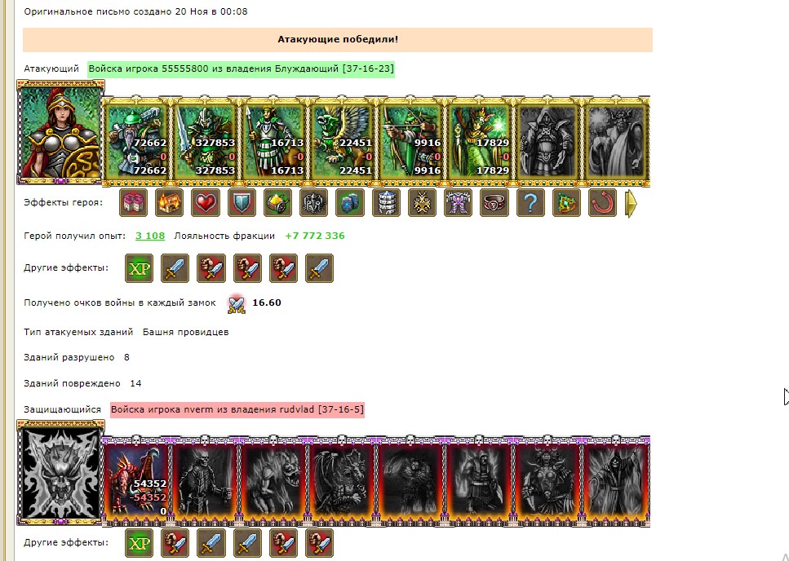Click the silver coin stack effect icon
The width and height of the screenshot is (789, 561).
tap(386, 203)
